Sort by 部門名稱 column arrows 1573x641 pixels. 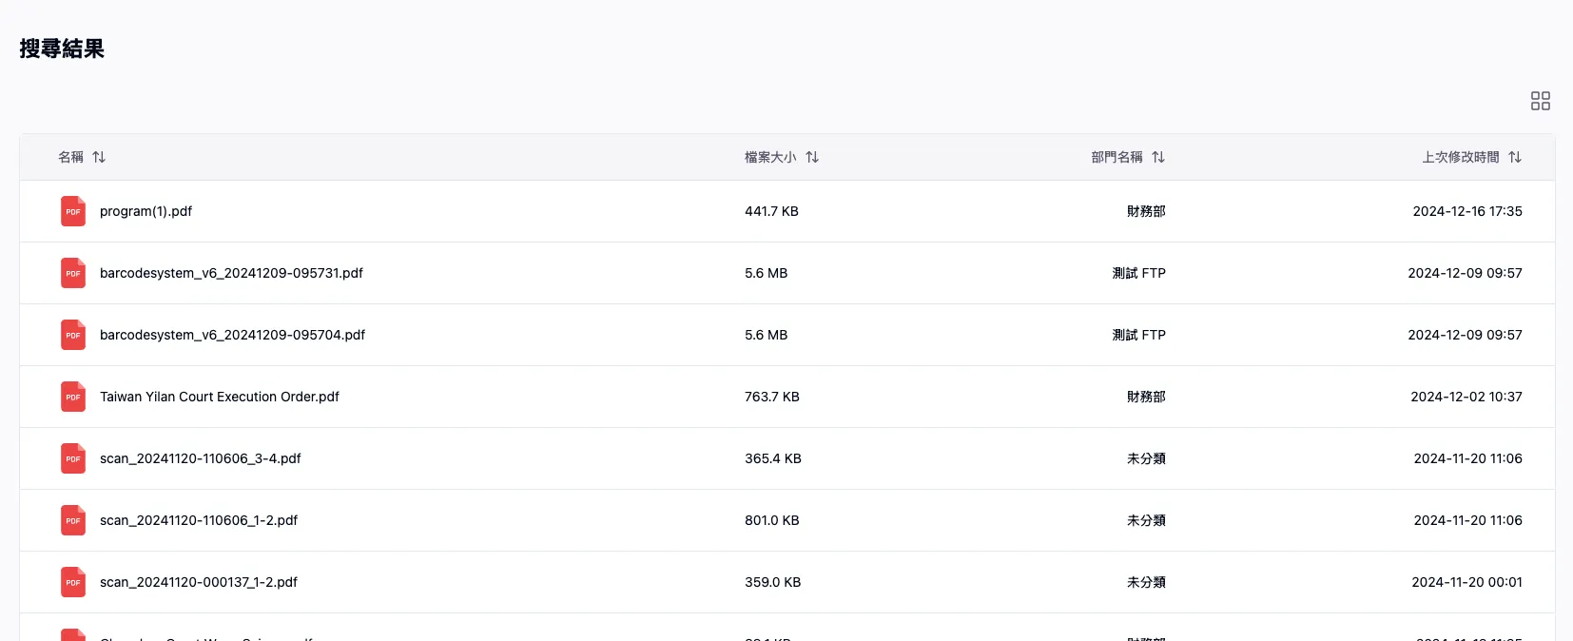click(1158, 157)
